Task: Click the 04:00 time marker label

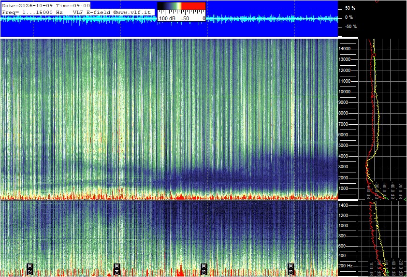Action: point(117,269)
